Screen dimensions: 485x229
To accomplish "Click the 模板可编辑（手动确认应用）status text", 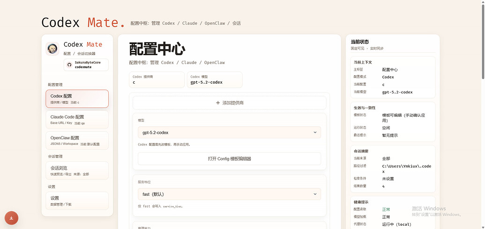I will coord(403,118).
